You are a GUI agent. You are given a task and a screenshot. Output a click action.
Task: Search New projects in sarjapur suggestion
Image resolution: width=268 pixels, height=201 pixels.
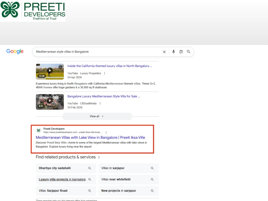coord(129,191)
